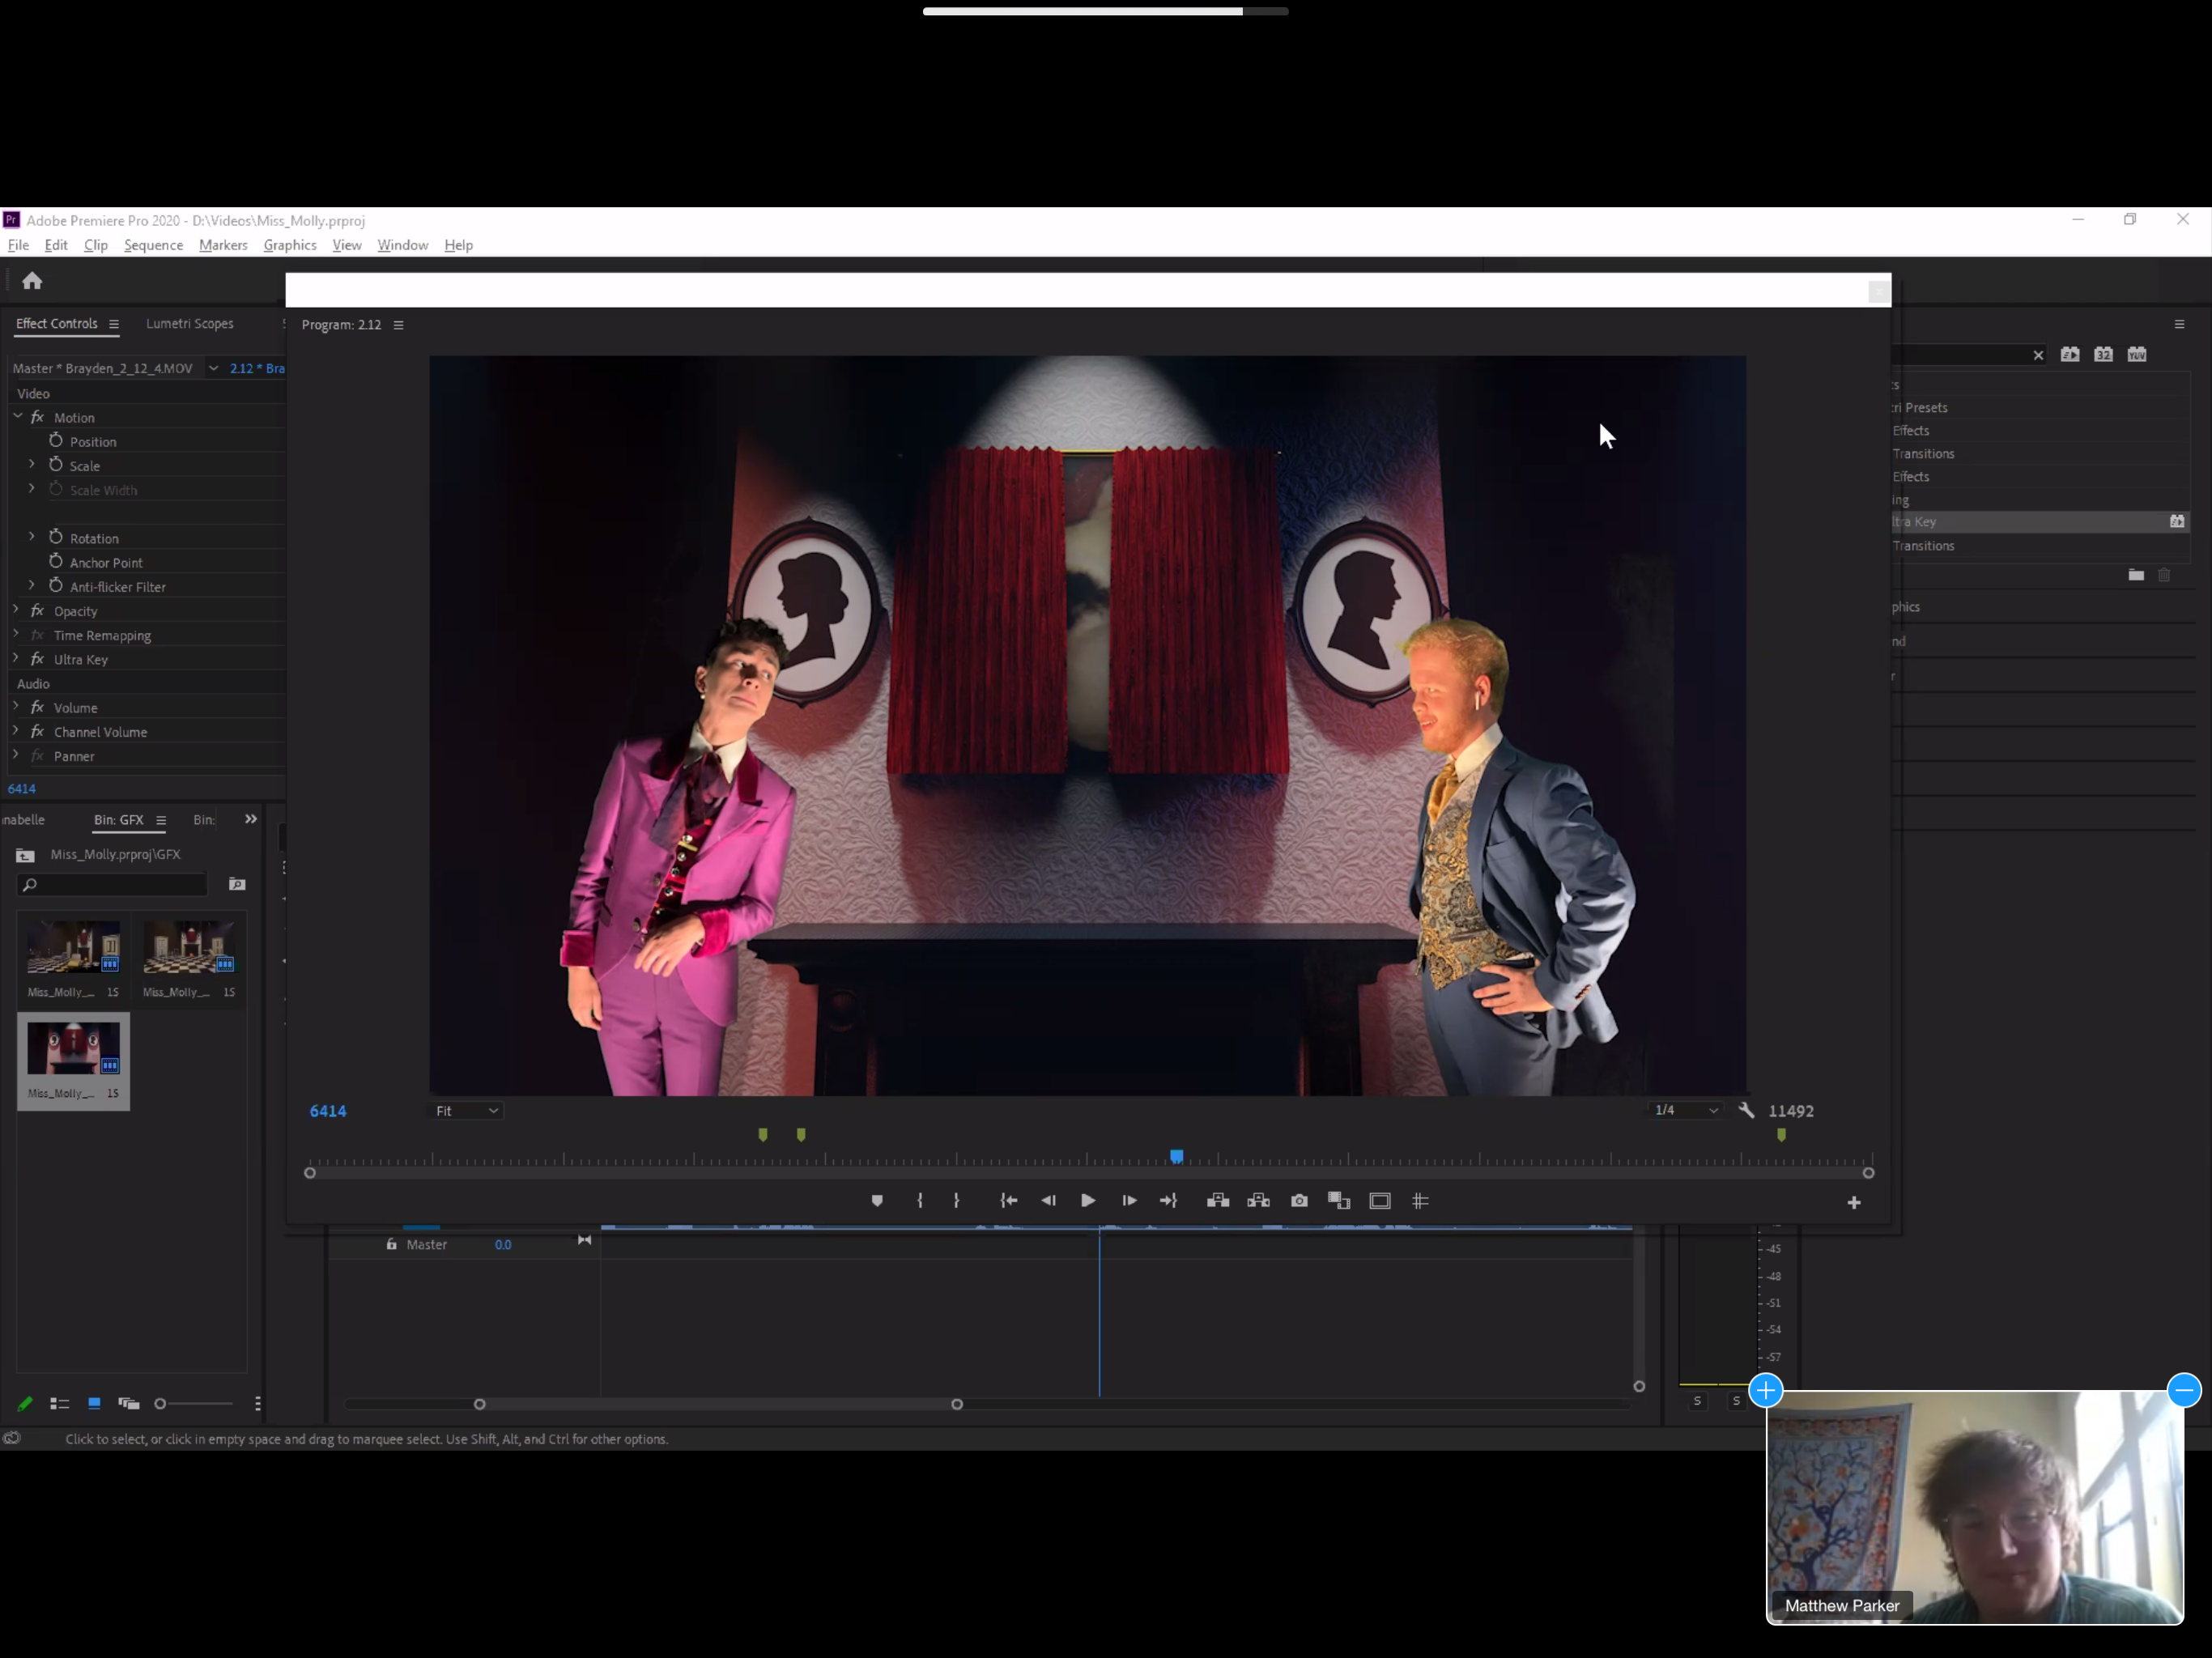Image resolution: width=2212 pixels, height=1658 pixels.
Task: Open the Markers menu
Action: (223, 245)
